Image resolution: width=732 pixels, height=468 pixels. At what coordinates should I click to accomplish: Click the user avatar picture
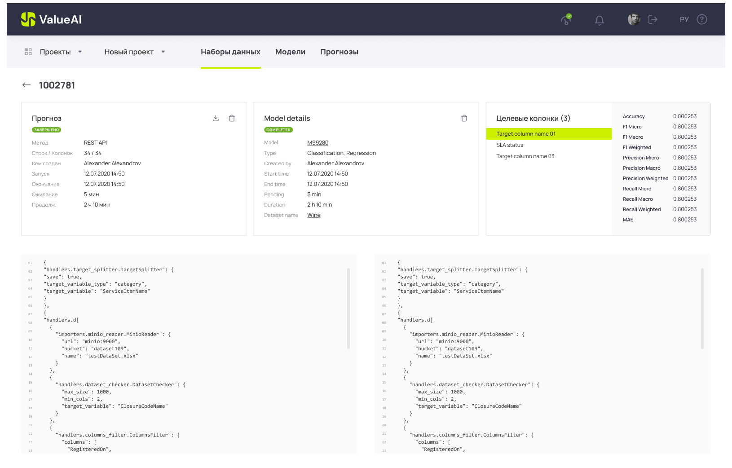[634, 19]
